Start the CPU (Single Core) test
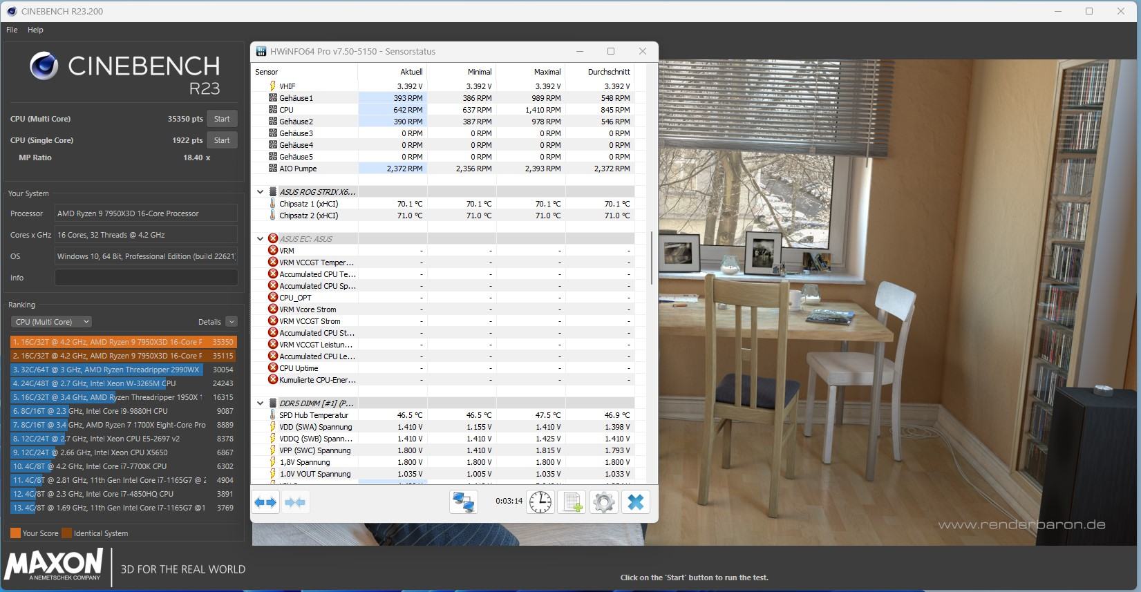 tap(222, 140)
